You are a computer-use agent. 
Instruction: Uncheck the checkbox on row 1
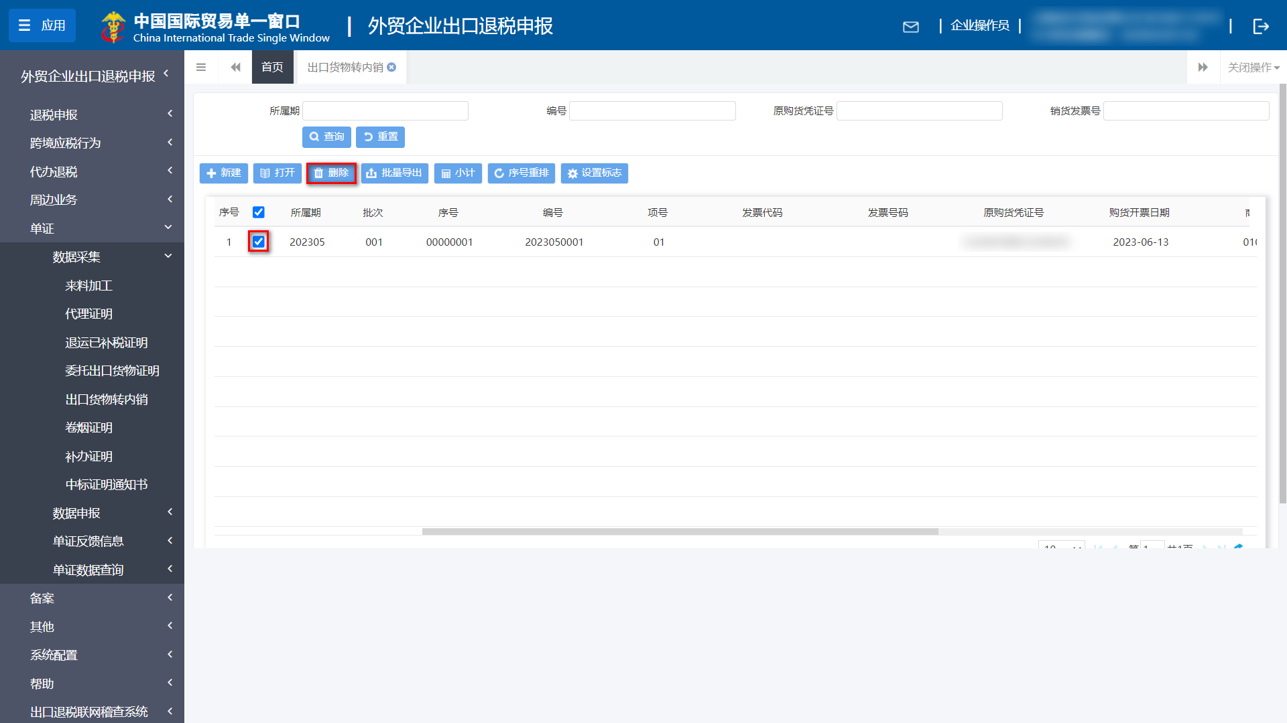click(259, 242)
